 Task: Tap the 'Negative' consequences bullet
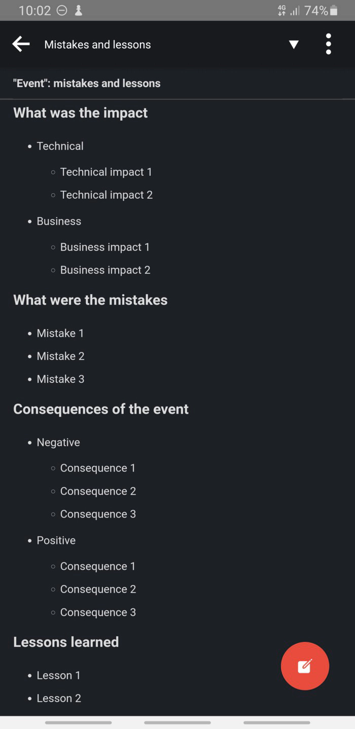pyautogui.click(x=58, y=442)
